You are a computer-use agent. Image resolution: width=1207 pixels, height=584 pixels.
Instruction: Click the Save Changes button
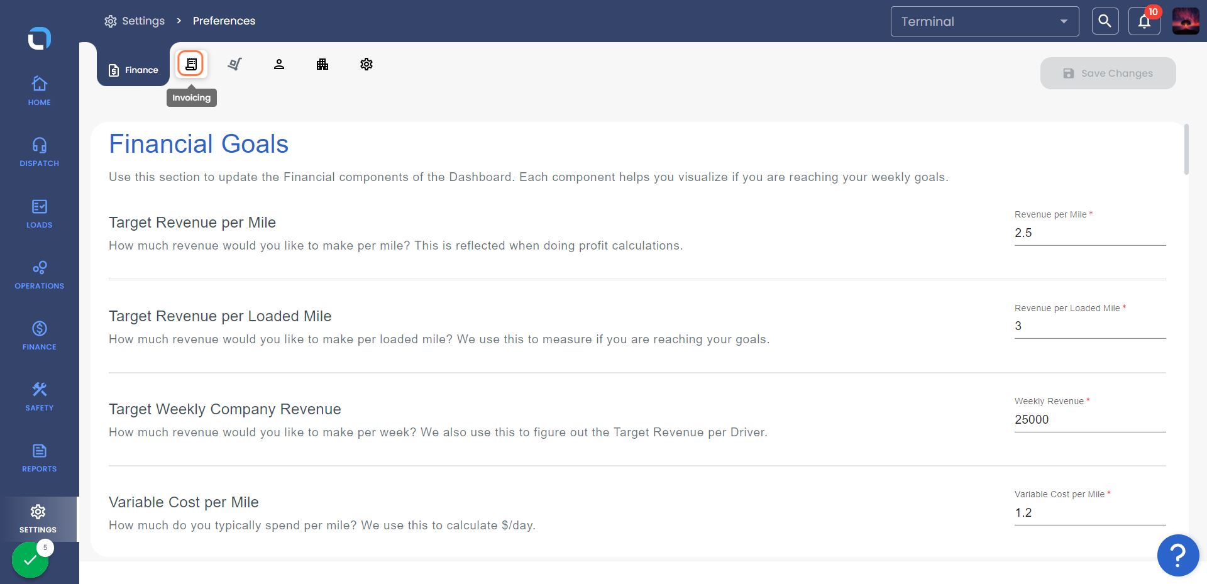point(1108,73)
